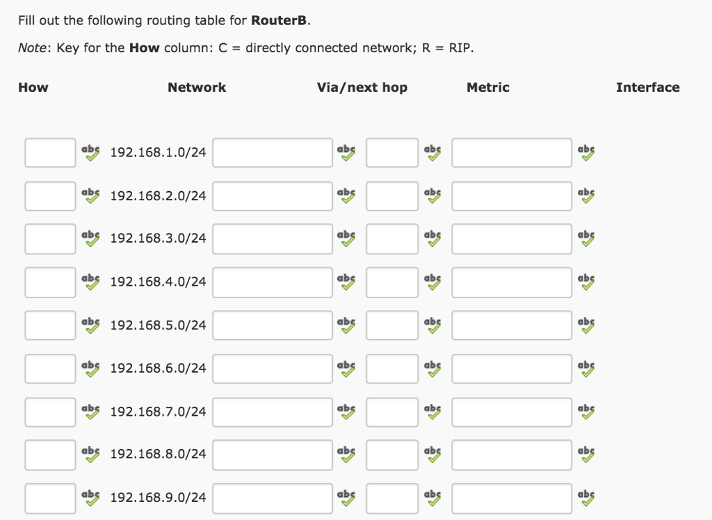Select the Interface input for 192.168.8.0/24
The image size is (712, 520).
click(x=511, y=454)
